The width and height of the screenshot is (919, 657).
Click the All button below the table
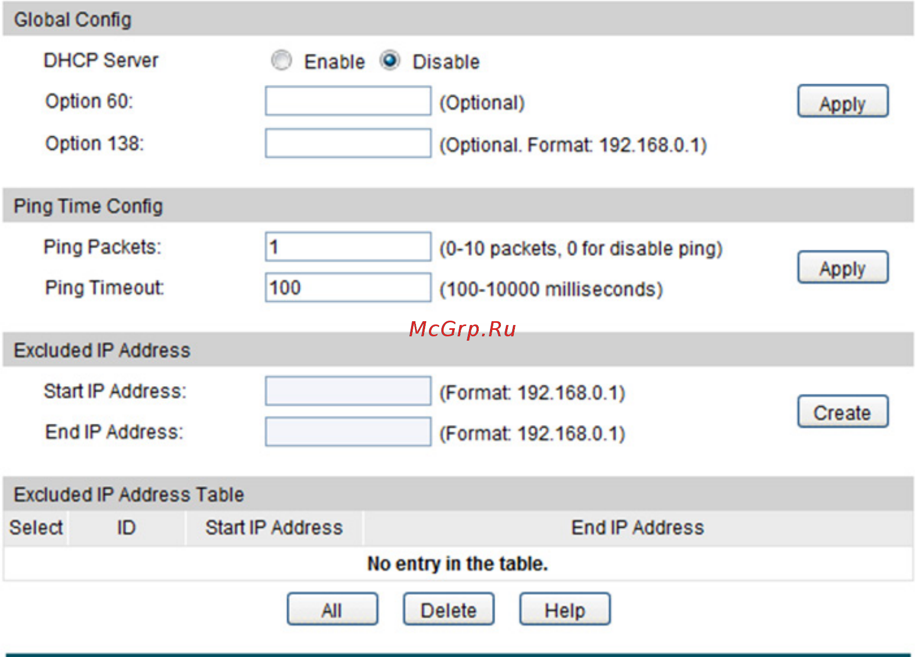pos(332,609)
